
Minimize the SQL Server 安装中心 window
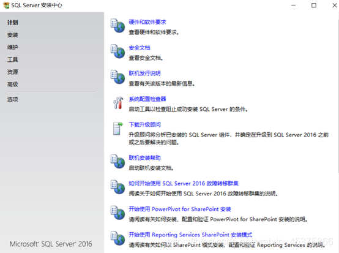293,5
